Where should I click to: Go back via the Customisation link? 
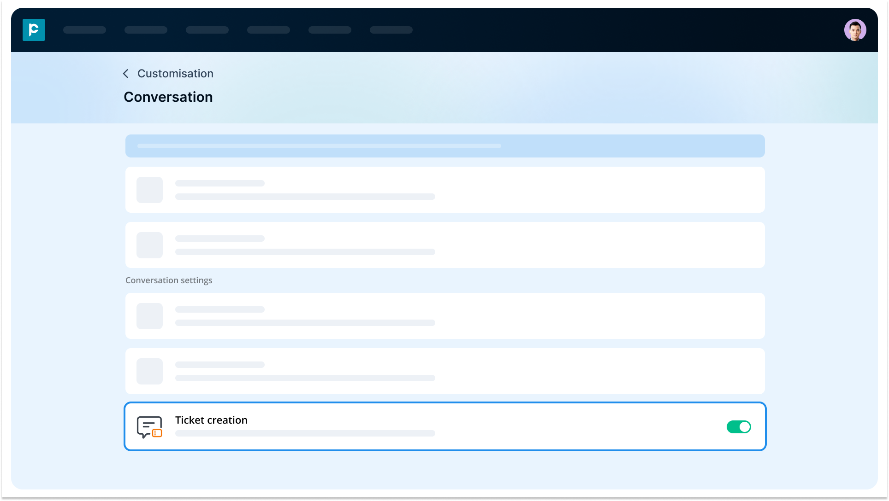click(175, 73)
